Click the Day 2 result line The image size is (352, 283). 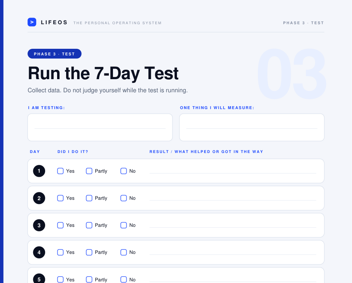(233, 200)
